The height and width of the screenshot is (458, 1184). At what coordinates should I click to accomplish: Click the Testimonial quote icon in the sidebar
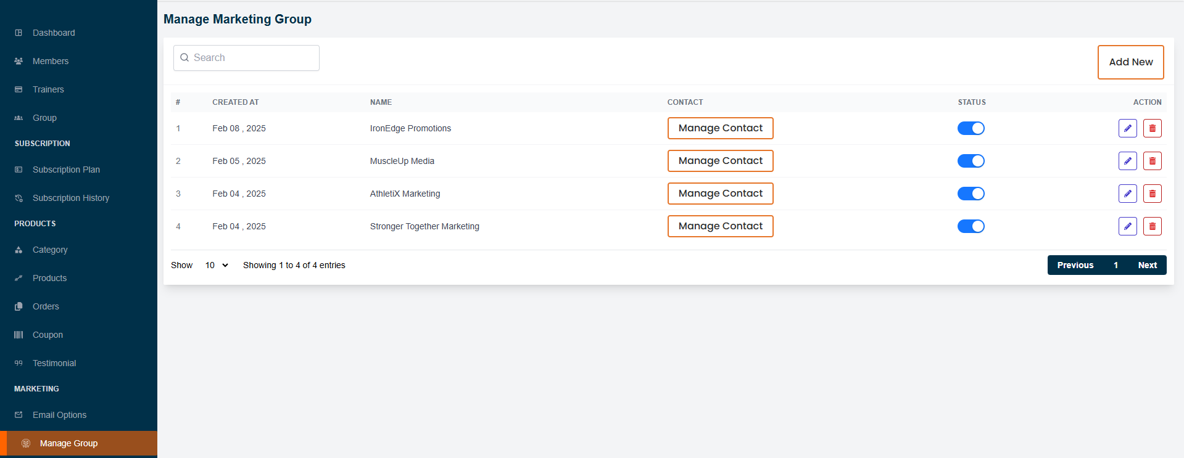coord(19,363)
